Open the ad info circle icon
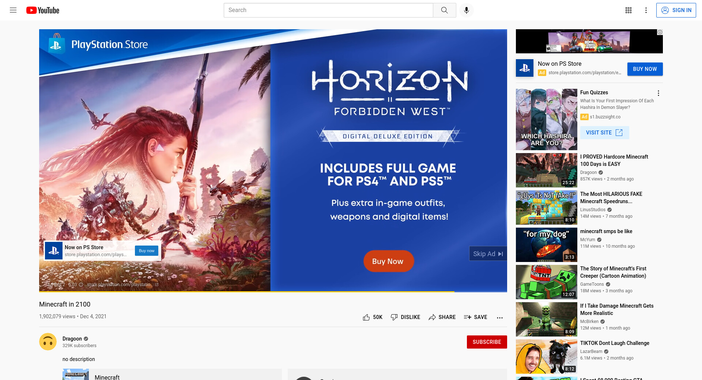702x380 pixels. pos(81,285)
